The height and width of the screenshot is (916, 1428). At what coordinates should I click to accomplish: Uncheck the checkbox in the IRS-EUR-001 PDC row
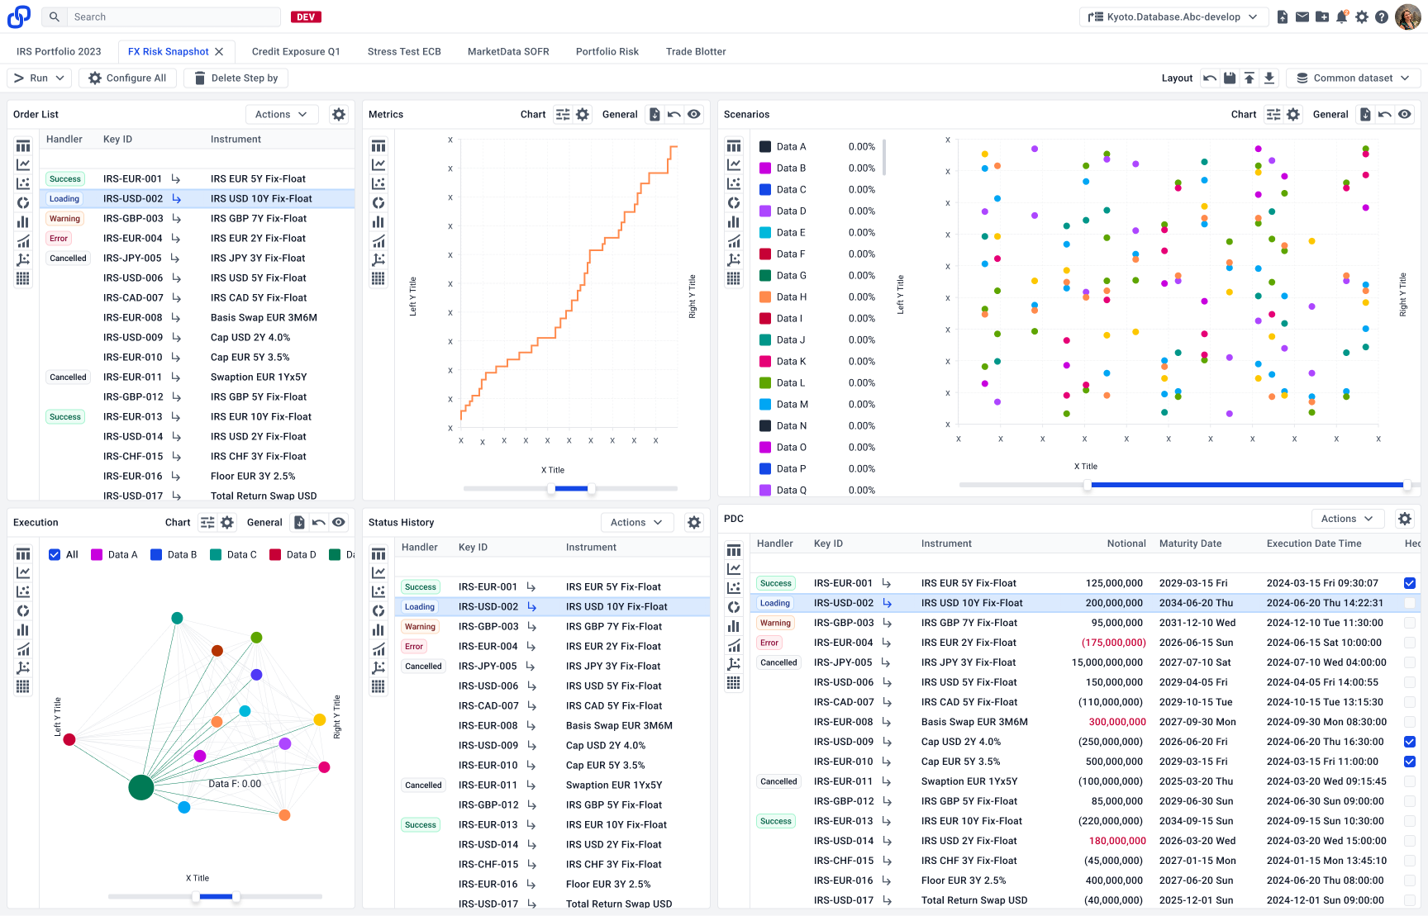pos(1410,583)
